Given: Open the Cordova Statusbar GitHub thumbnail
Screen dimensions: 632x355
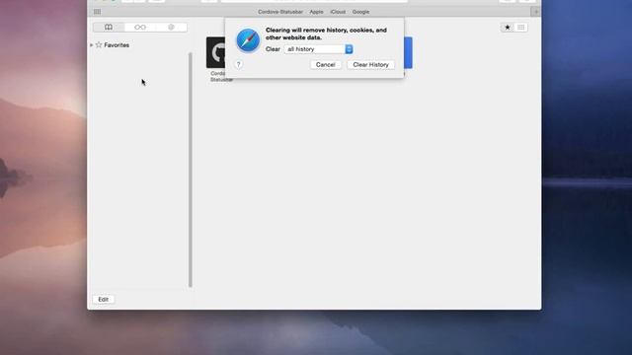Looking at the screenshot, I should pos(215,52).
